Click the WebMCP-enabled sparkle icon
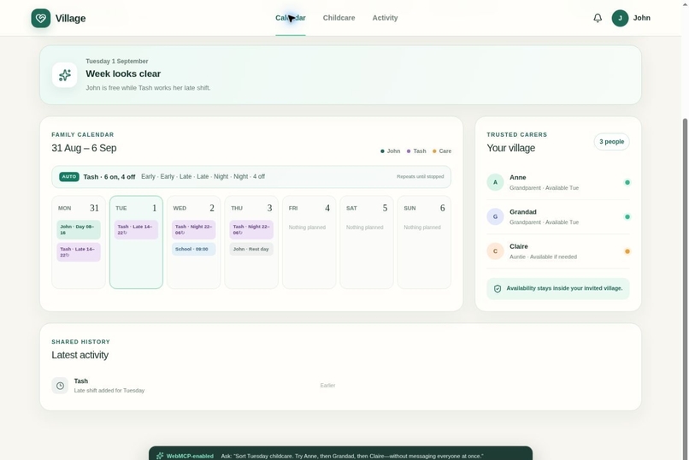689x460 pixels. (160, 456)
